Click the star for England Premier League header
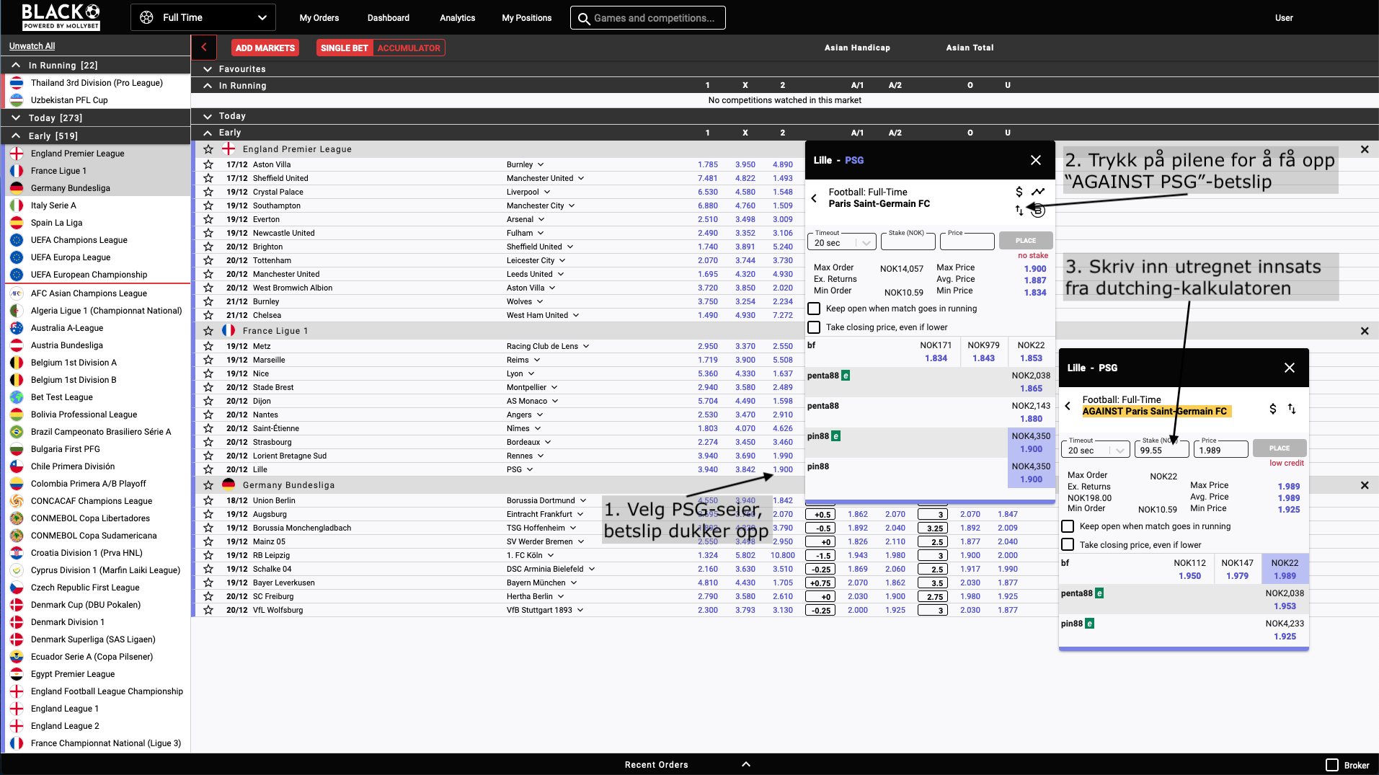1379x775 pixels. click(208, 149)
